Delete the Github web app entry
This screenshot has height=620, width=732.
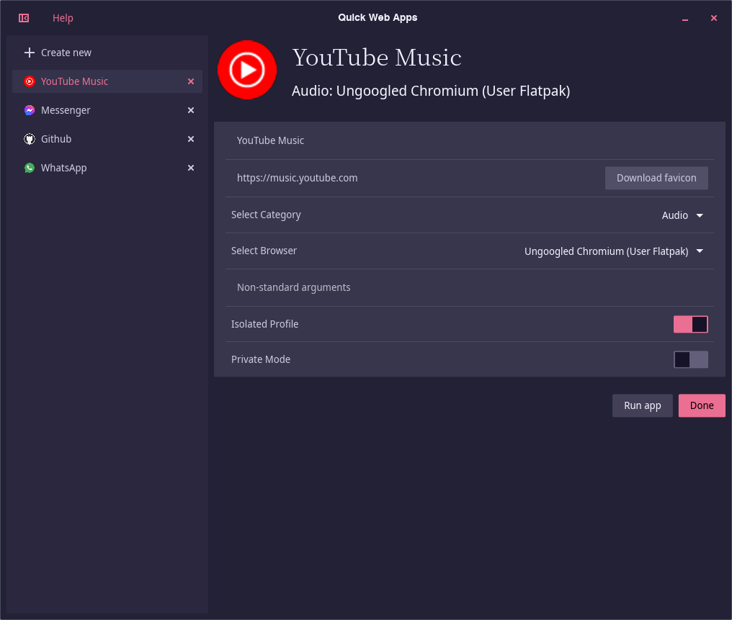click(x=190, y=139)
